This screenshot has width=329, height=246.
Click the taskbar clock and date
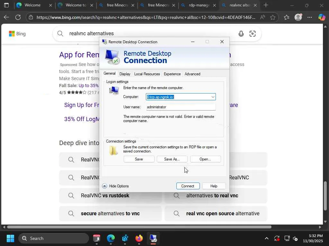(313, 238)
